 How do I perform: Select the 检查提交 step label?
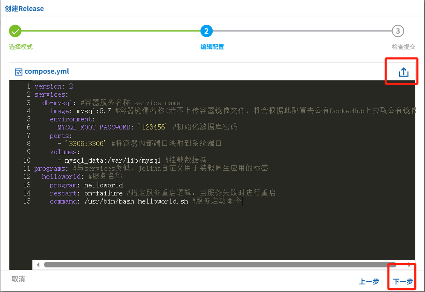[403, 47]
